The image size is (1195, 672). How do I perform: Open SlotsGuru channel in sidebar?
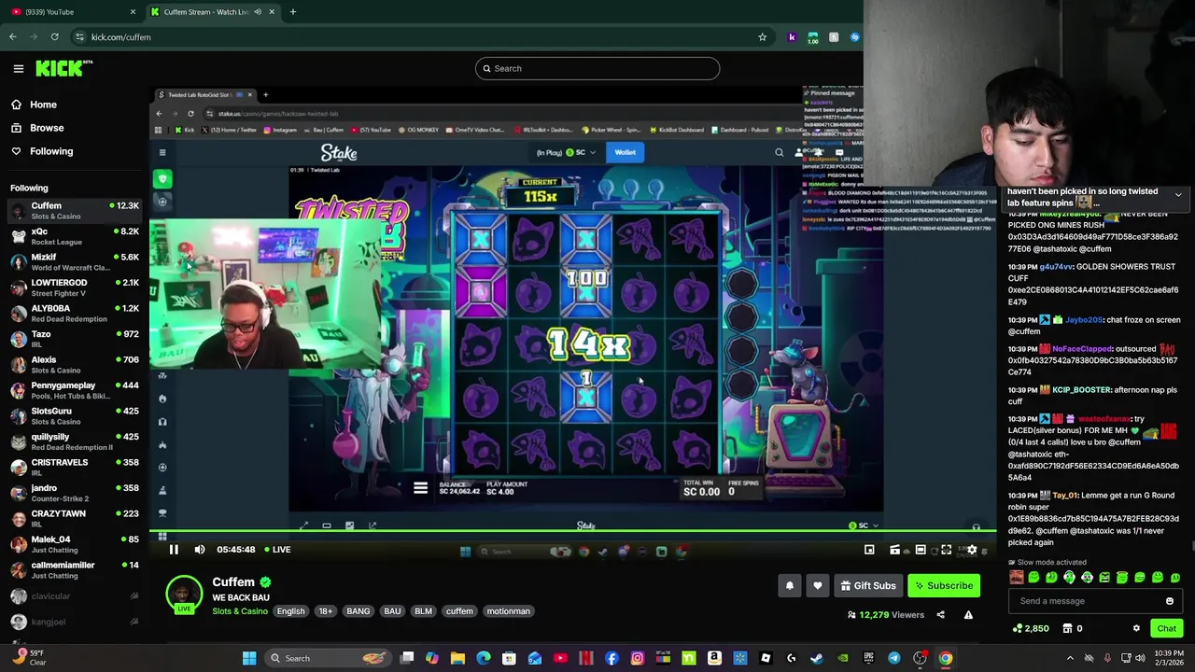click(x=75, y=415)
